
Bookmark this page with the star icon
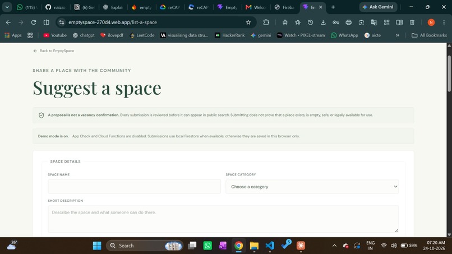pyautogui.click(x=248, y=22)
